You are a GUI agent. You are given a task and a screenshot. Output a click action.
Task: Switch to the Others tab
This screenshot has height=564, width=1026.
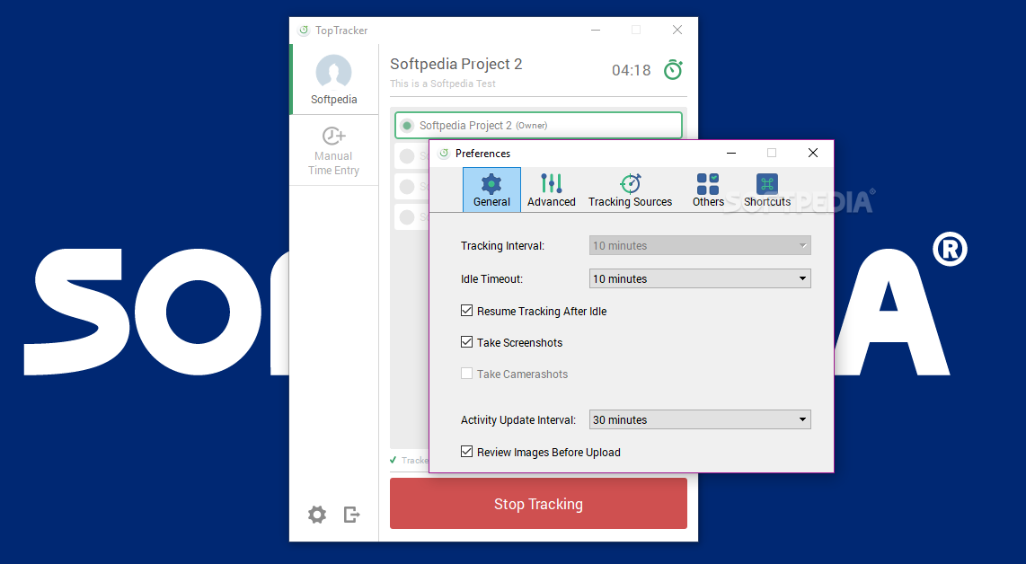click(x=708, y=189)
